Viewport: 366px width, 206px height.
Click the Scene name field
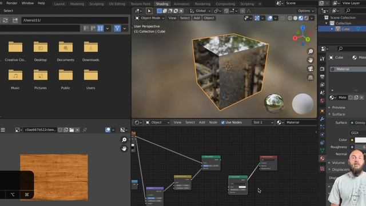(x=301, y=3)
